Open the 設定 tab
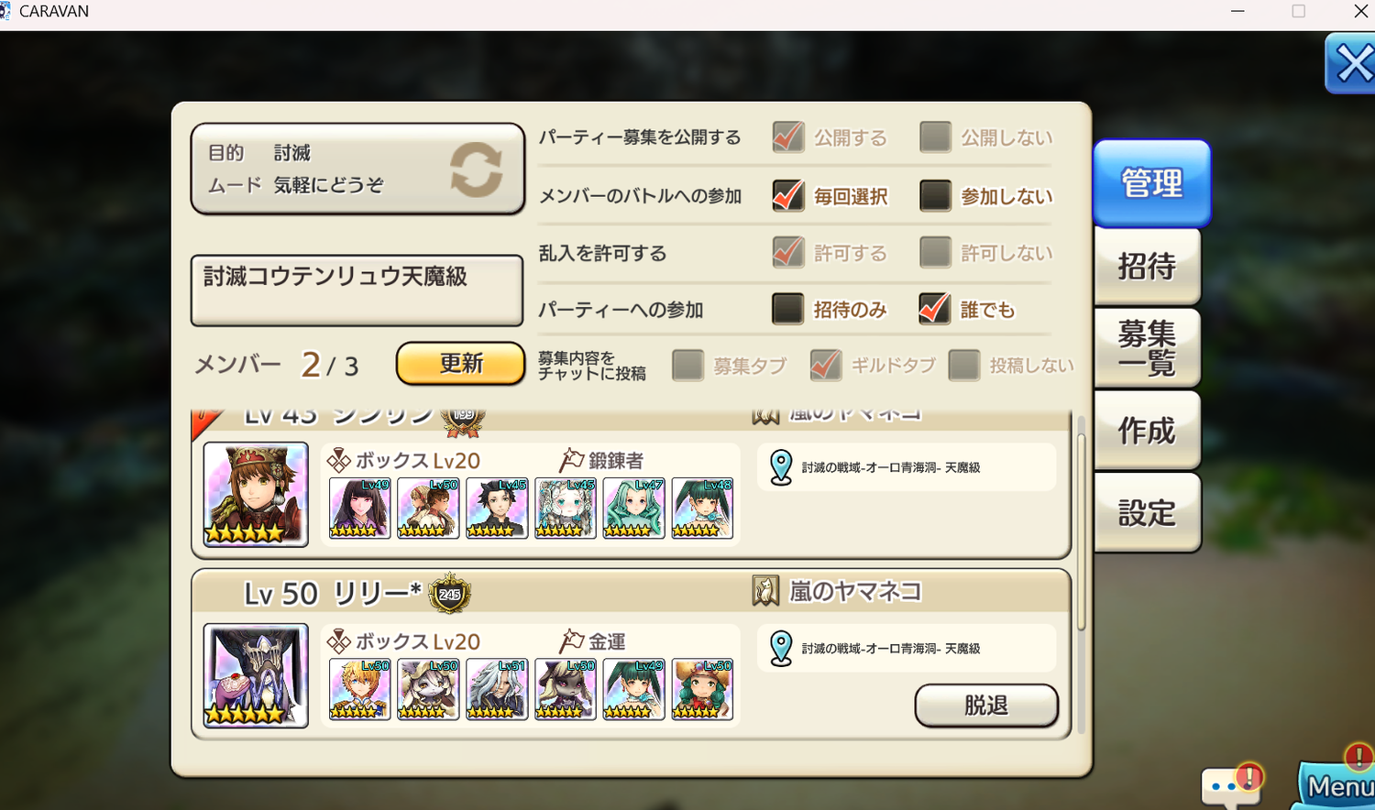 (x=1147, y=513)
